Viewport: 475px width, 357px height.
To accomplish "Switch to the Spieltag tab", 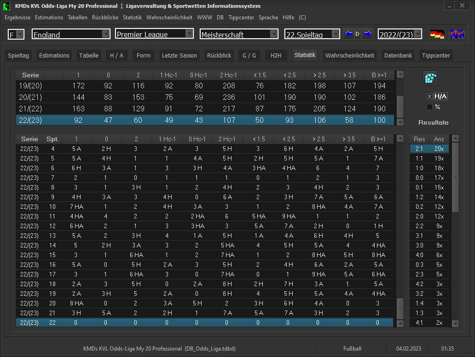I will pyautogui.click(x=18, y=55).
